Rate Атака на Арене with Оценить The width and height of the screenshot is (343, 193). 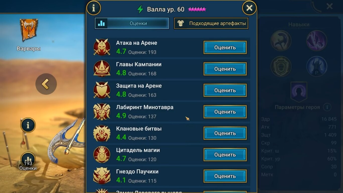click(x=225, y=47)
